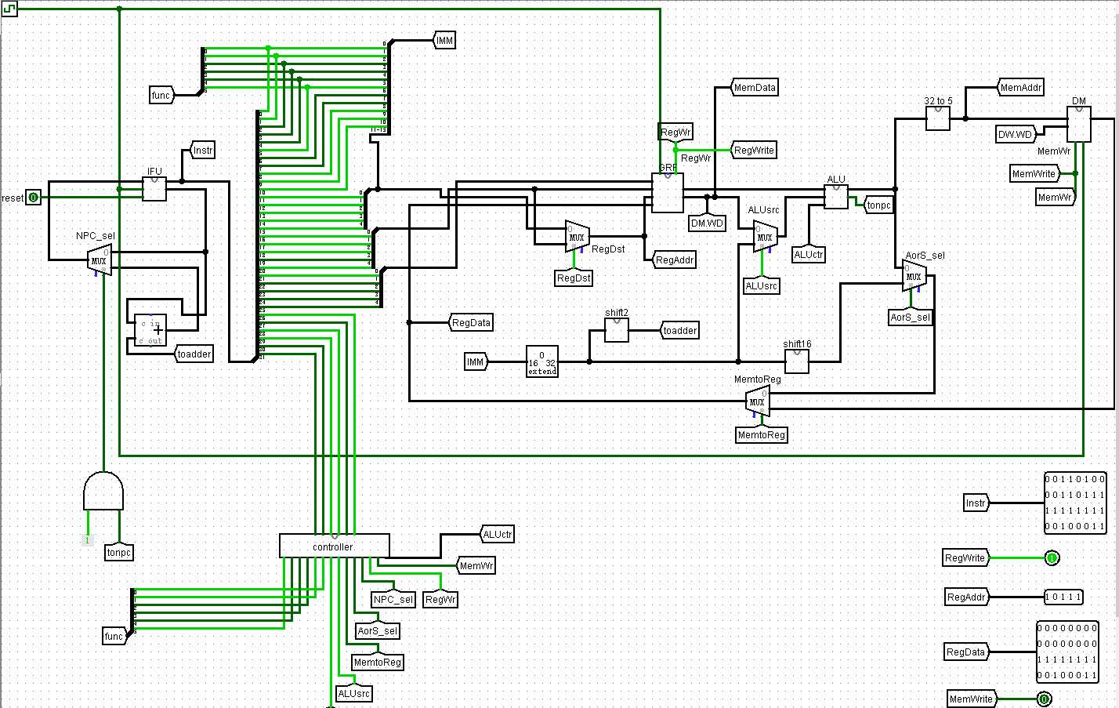Click the MemWrite tunnel near DM
Image resolution: width=1119 pixels, height=708 pixels.
tap(1035, 174)
